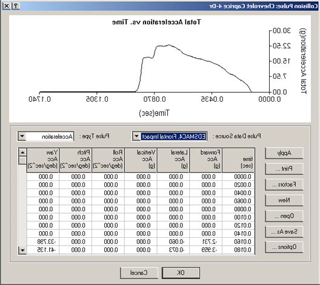Image resolution: width=320 pixels, height=285 pixels.
Task: Open the Factors... button
Action: (x=284, y=185)
